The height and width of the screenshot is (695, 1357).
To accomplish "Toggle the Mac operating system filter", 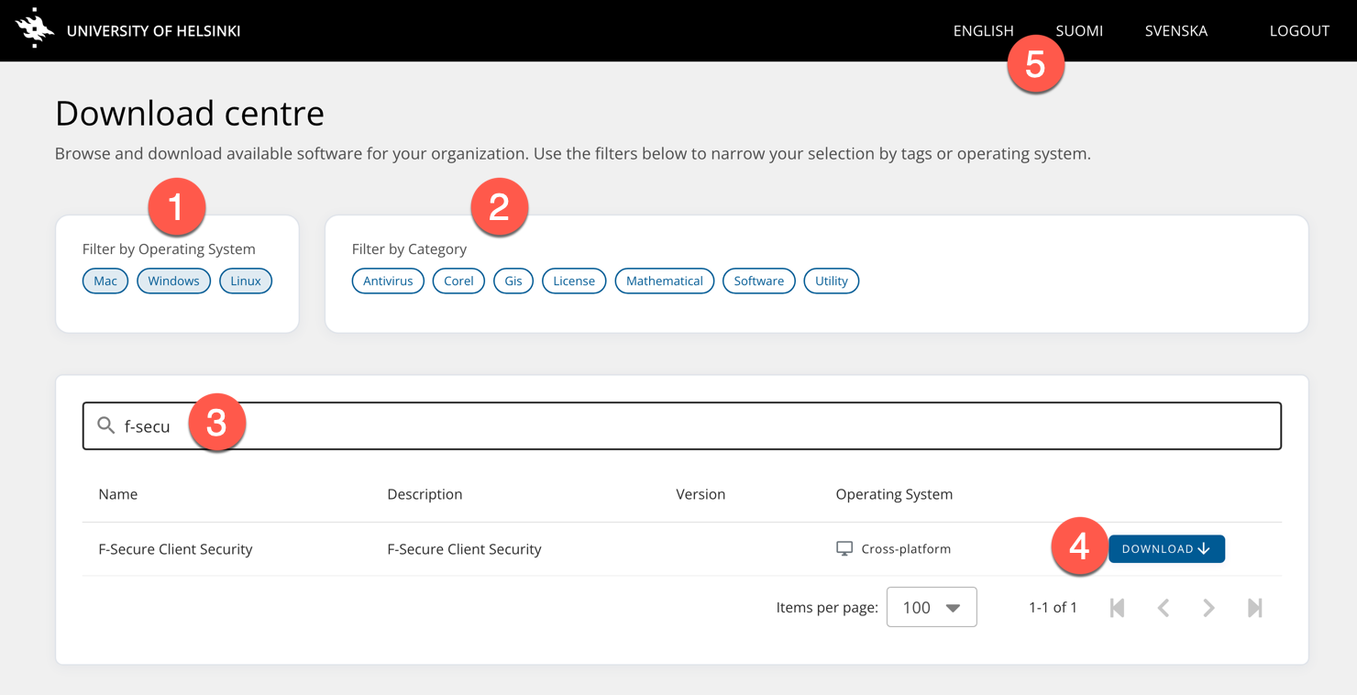I will (x=105, y=281).
